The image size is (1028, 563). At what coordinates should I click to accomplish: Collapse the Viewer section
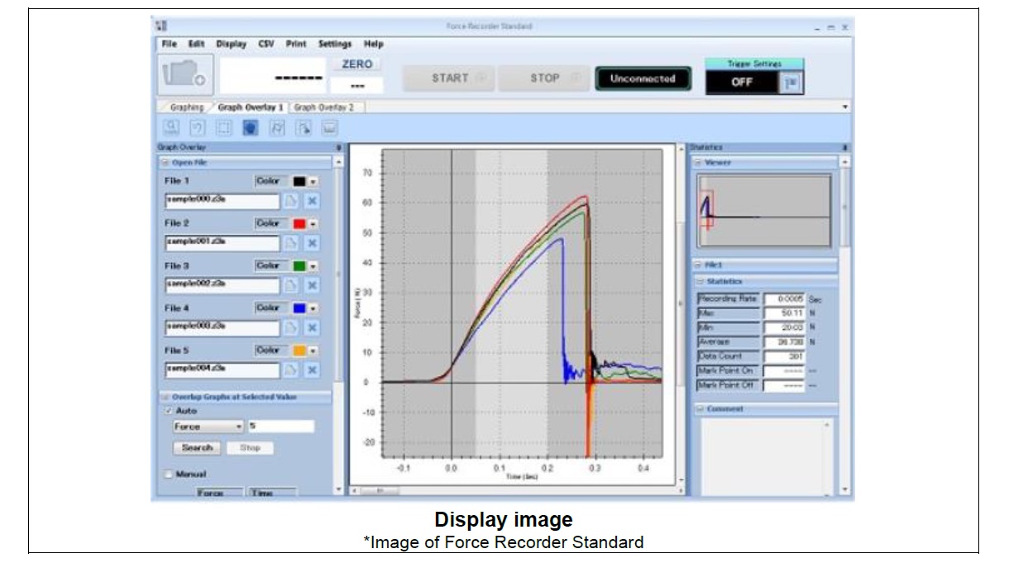click(x=699, y=163)
